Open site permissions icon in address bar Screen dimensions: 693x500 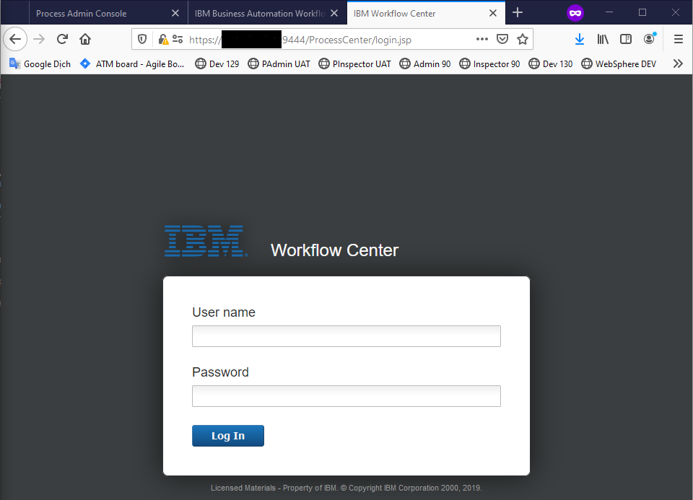coord(178,39)
